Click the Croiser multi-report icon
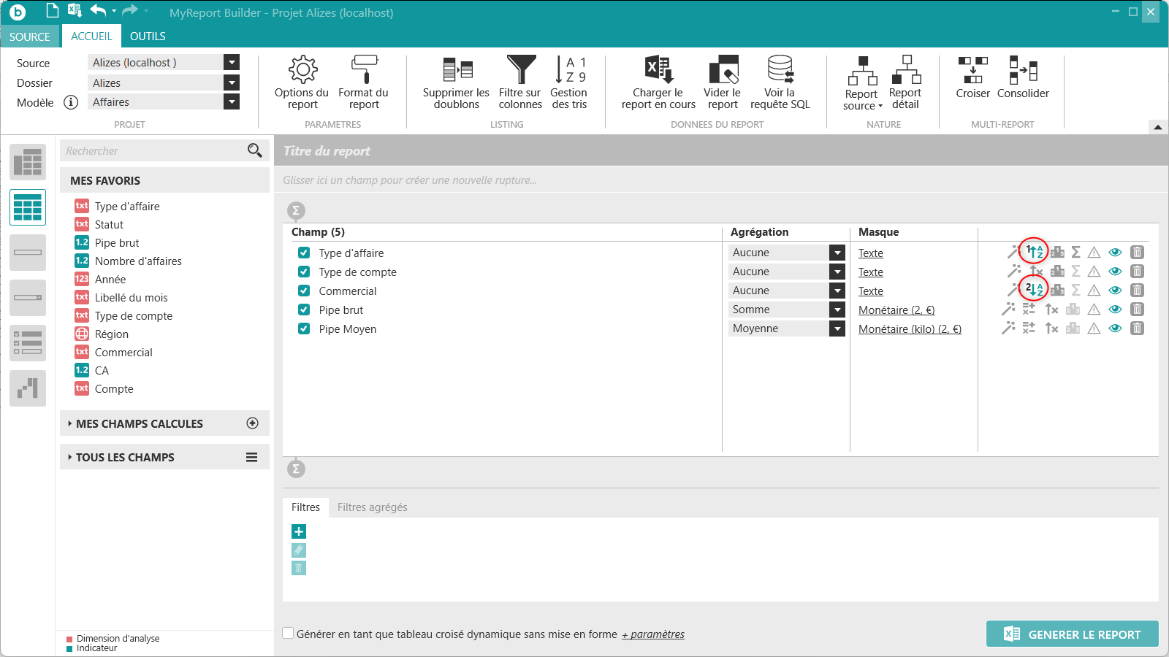1169x657 pixels. pos(972,77)
